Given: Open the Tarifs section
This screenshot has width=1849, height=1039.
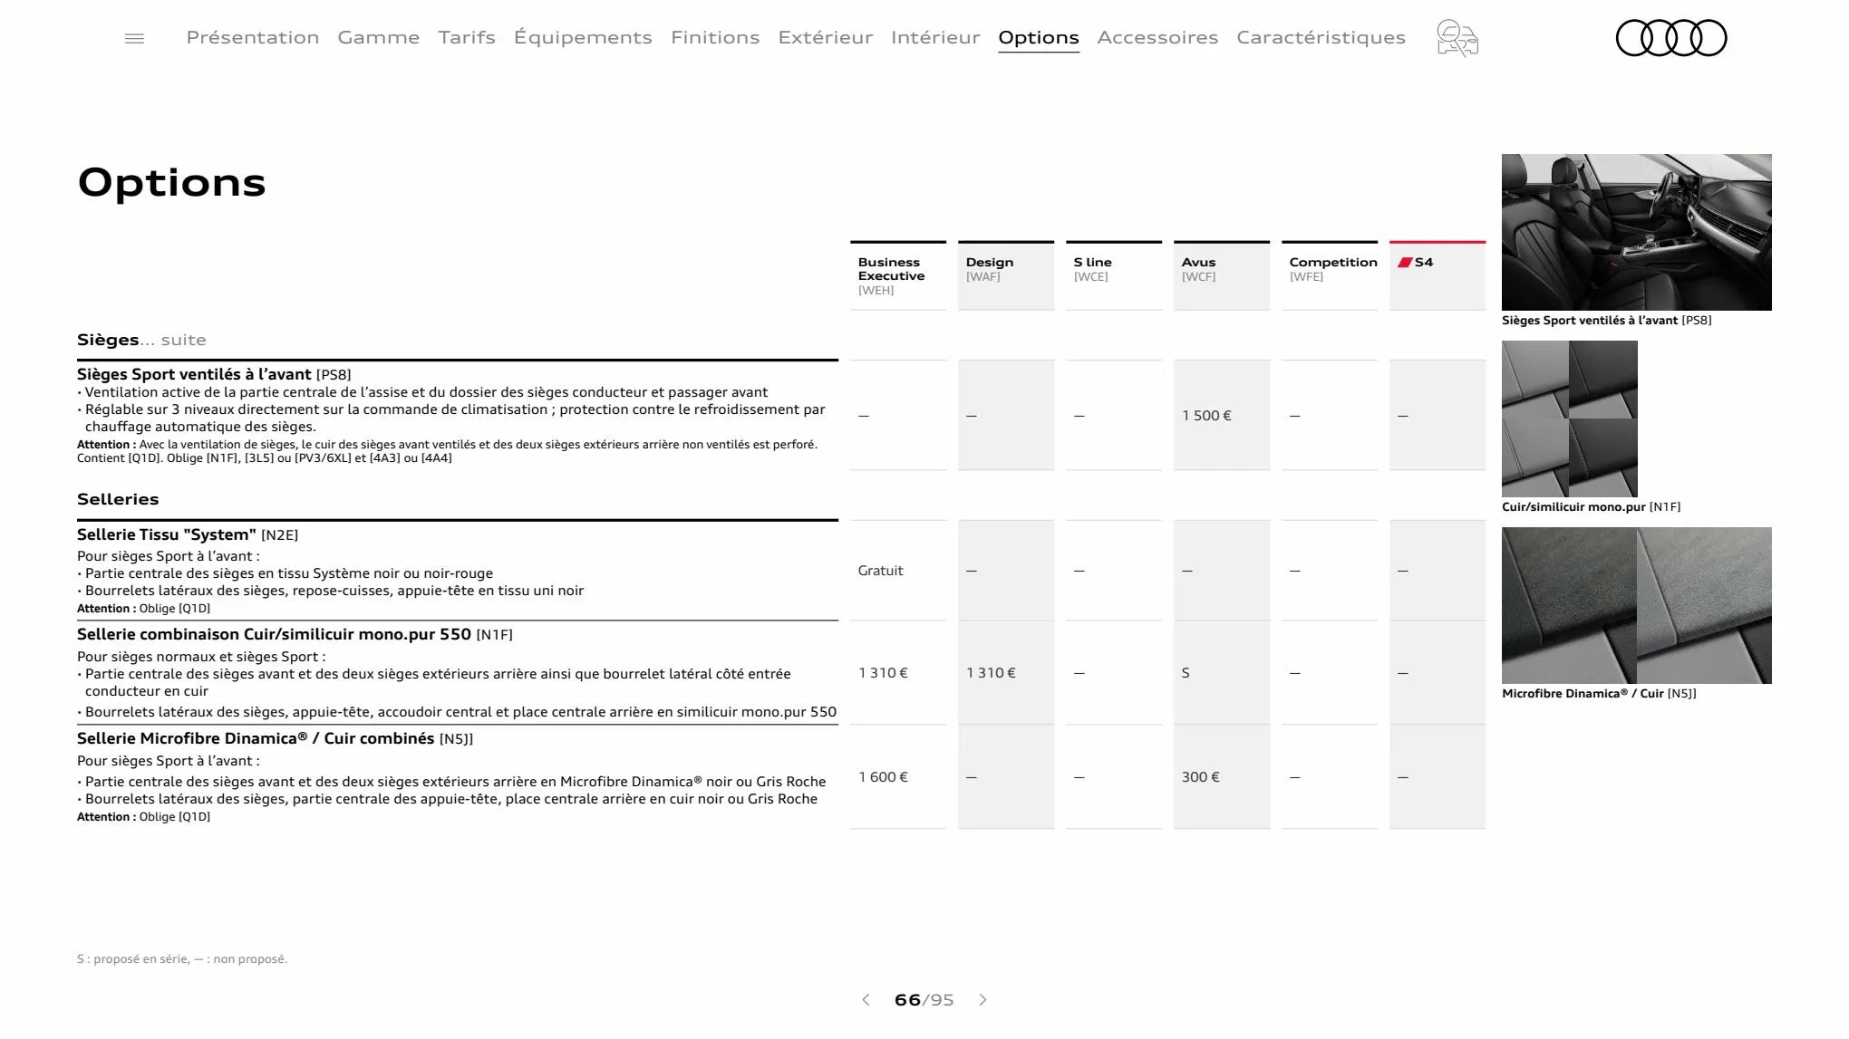Looking at the screenshot, I should [467, 37].
